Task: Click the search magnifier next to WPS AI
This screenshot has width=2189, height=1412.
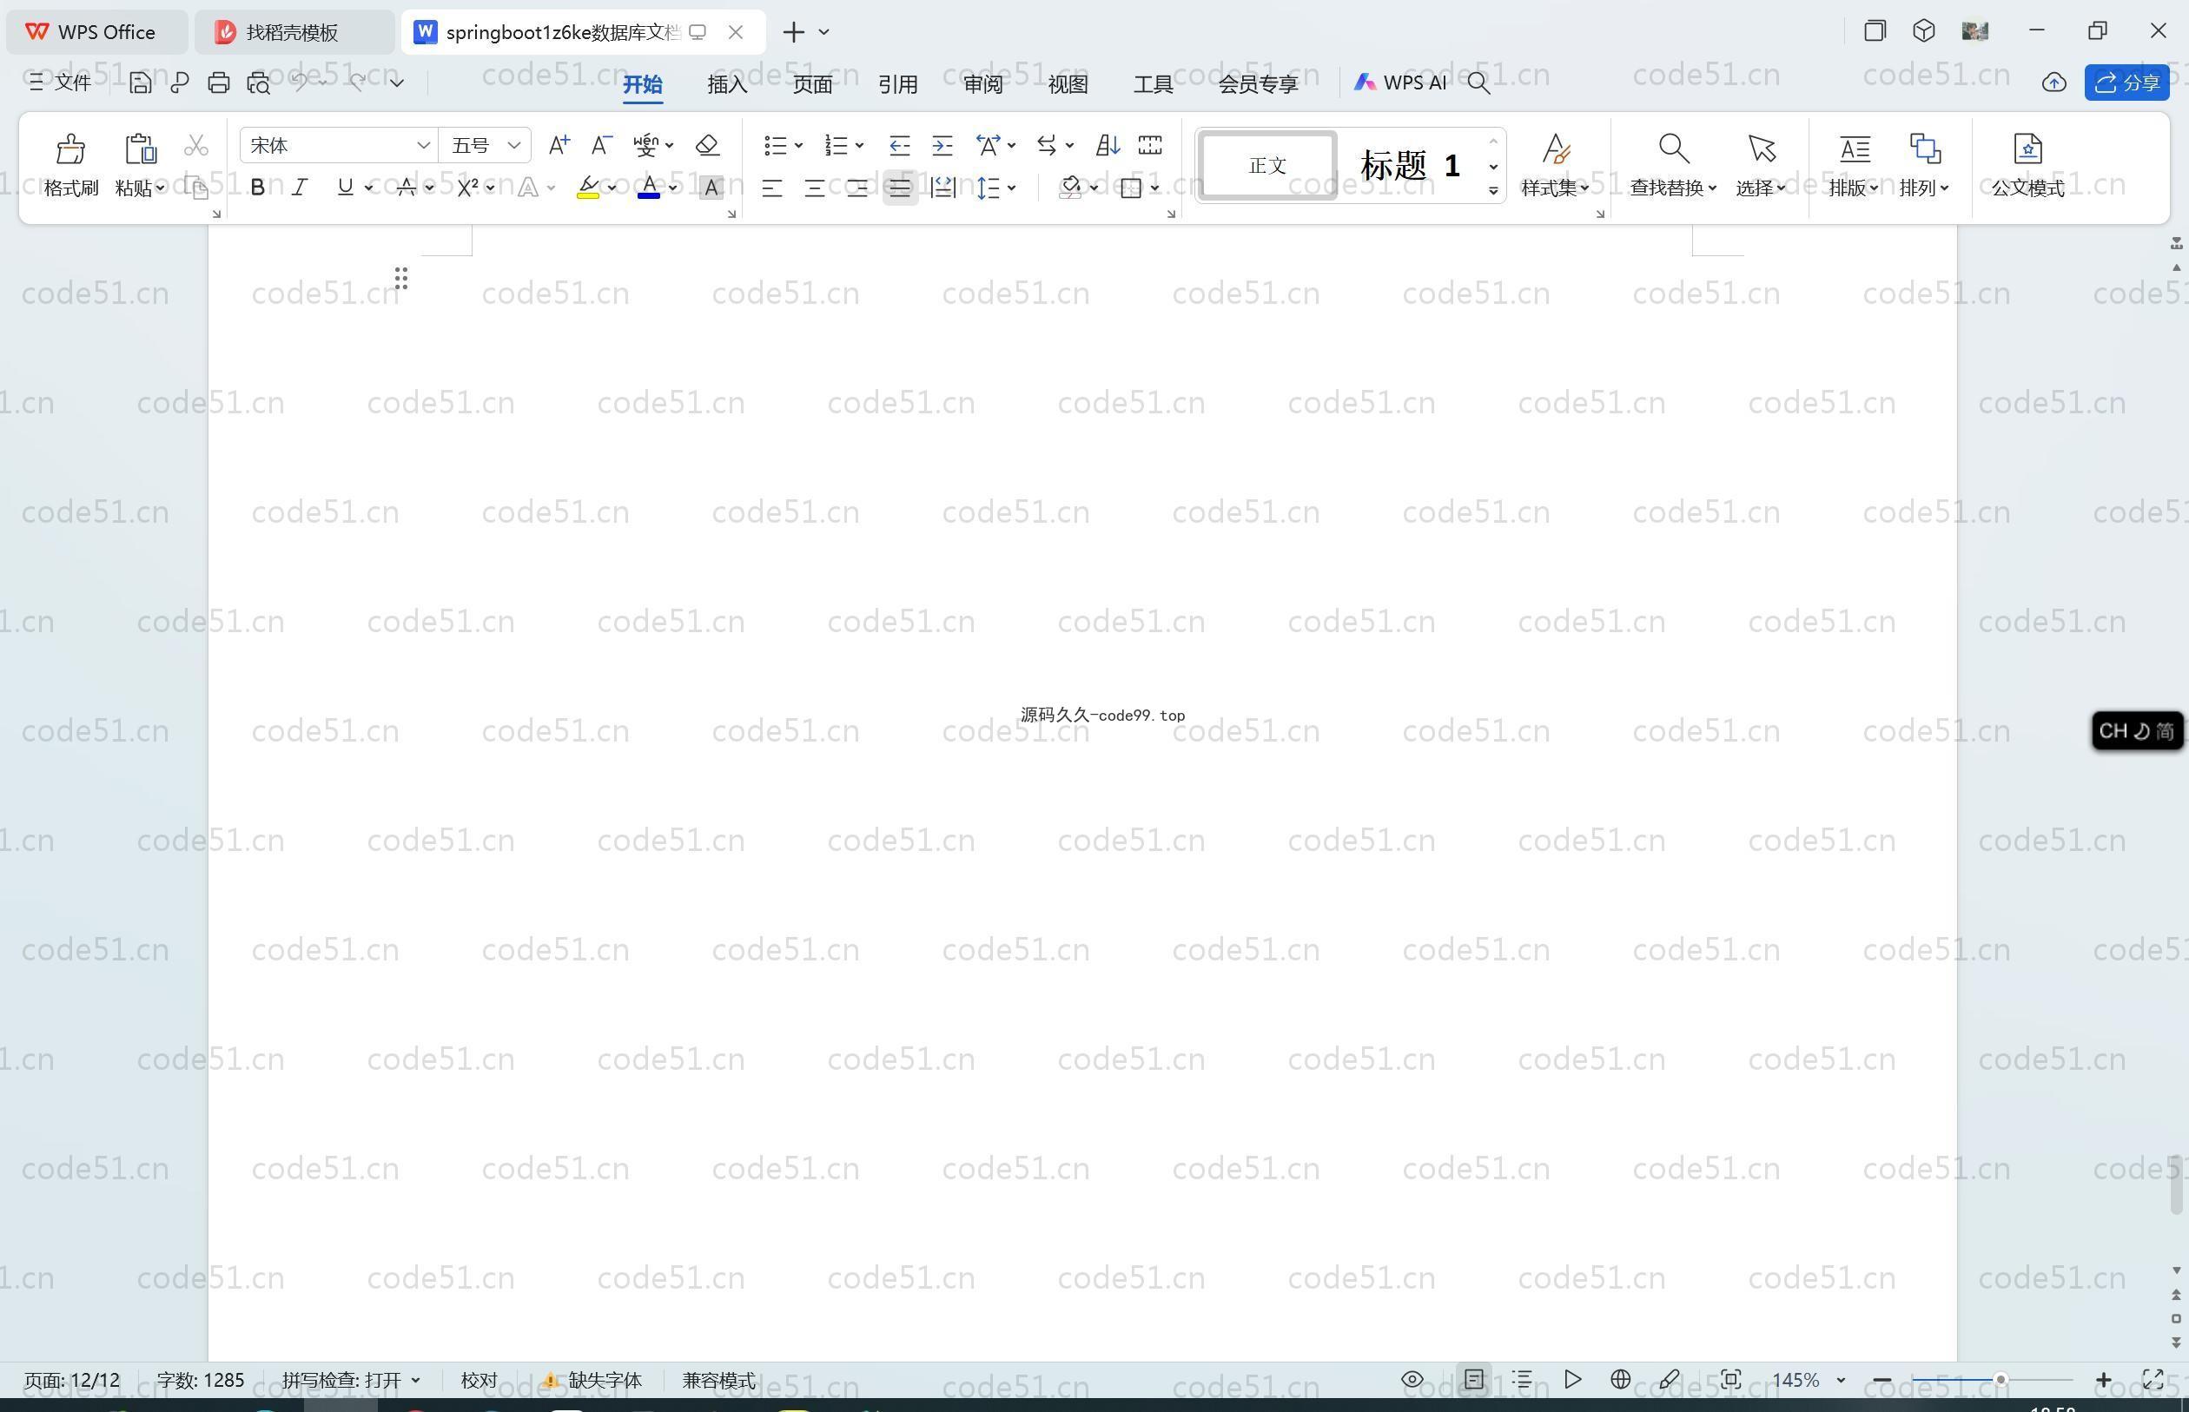Action: coord(1478,82)
